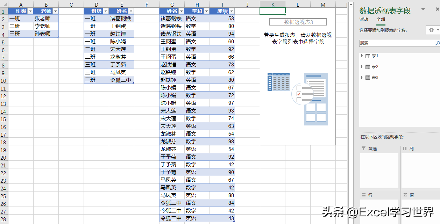Screen dimensions: 440x224
Task: Open the pivot field pane options arrow
Action: click(423, 9)
